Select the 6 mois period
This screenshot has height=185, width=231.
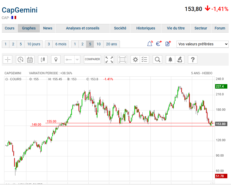(61, 44)
